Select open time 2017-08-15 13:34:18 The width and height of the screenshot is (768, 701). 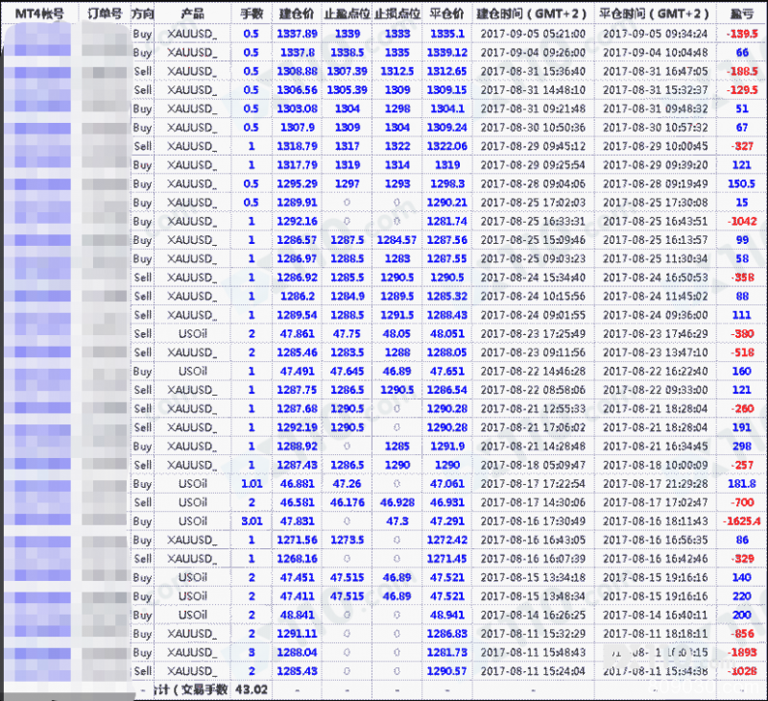click(533, 577)
